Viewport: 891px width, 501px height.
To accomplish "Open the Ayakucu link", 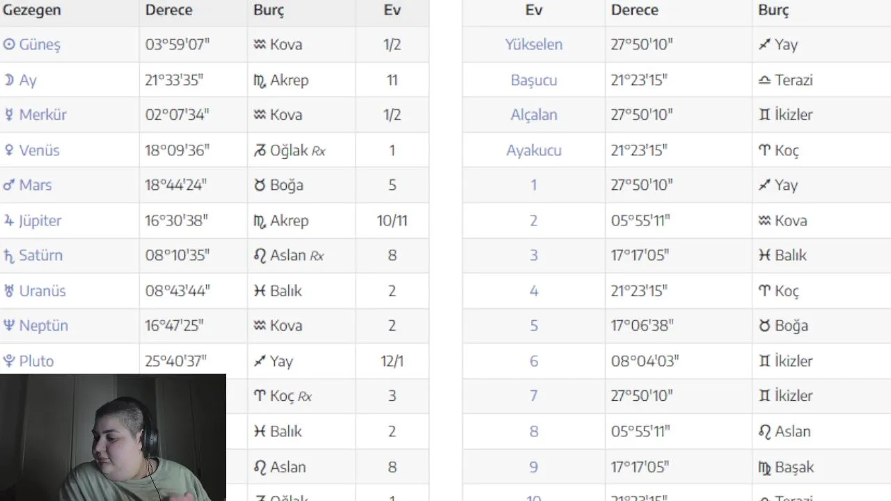I will 534,150.
